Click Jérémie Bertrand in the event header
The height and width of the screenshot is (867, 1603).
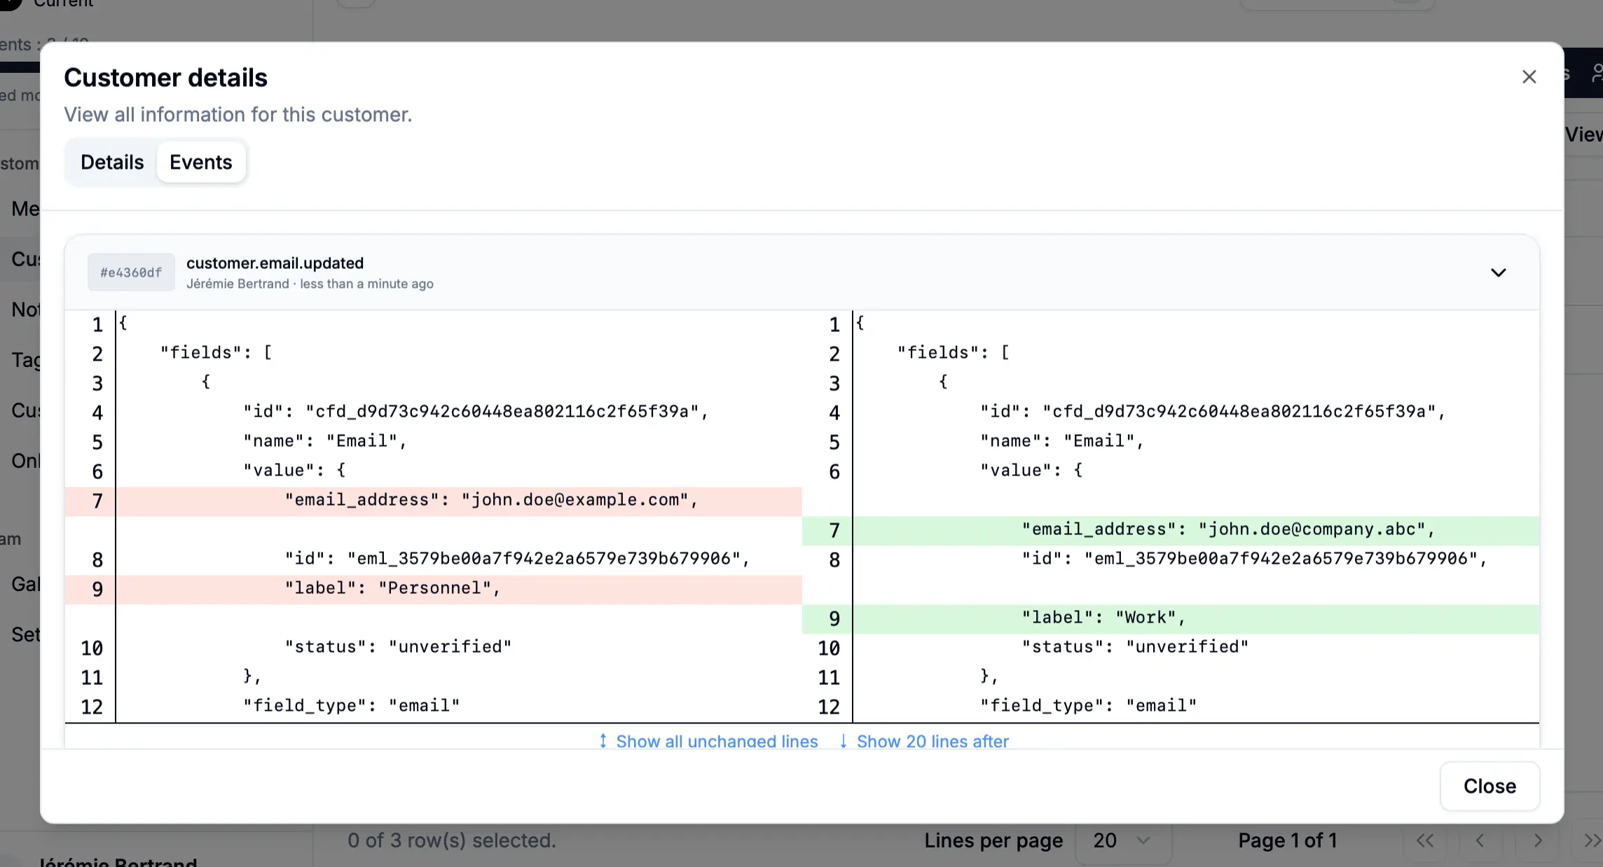pos(238,284)
